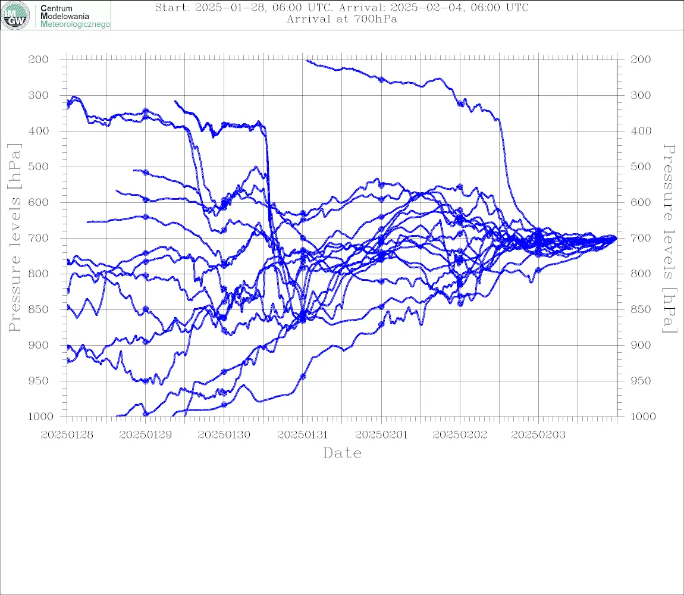Click the Centrum Modelowania Meteorologicznego title
Image resolution: width=684 pixels, height=595 pixels.
pyautogui.click(x=75, y=16)
